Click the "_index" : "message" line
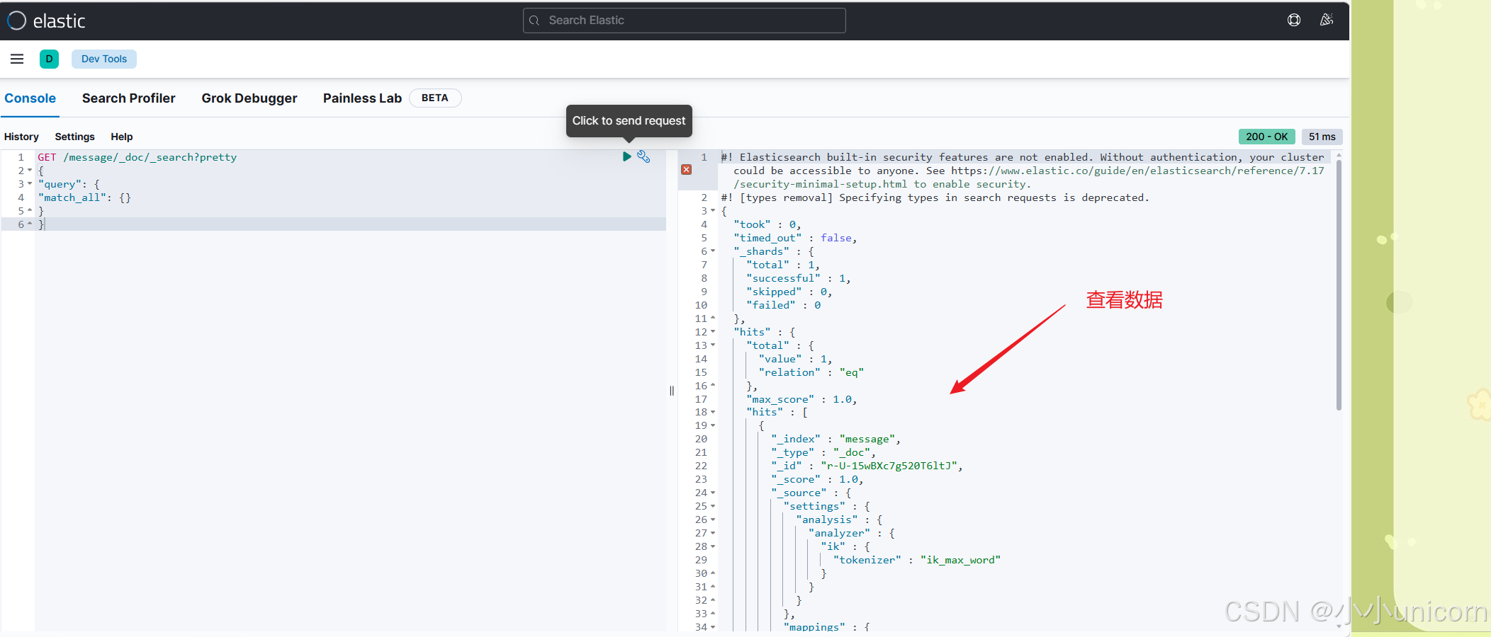 tap(835, 439)
